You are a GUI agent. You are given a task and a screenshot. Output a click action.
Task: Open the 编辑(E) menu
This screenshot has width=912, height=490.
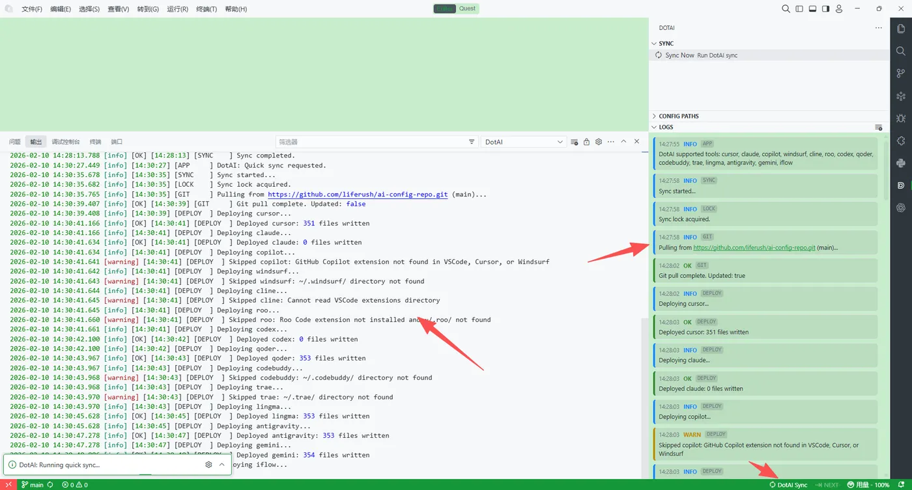[61, 9]
